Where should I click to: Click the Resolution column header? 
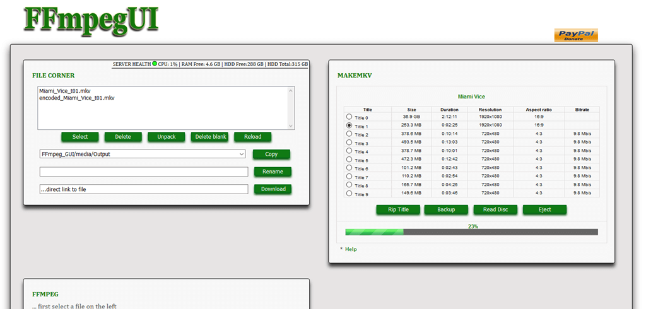pyautogui.click(x=490, y=110)
